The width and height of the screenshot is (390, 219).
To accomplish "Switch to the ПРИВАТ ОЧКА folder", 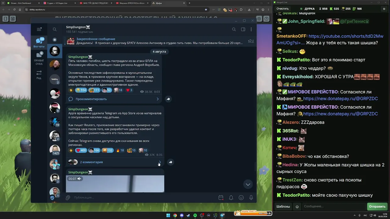I will 39,59.
